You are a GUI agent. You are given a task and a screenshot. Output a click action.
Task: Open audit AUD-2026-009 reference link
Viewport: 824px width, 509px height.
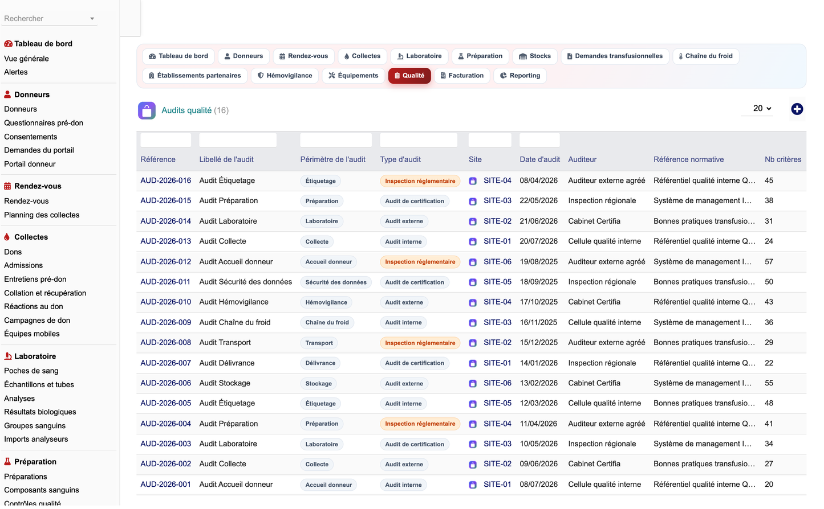[x=166, y=322]
